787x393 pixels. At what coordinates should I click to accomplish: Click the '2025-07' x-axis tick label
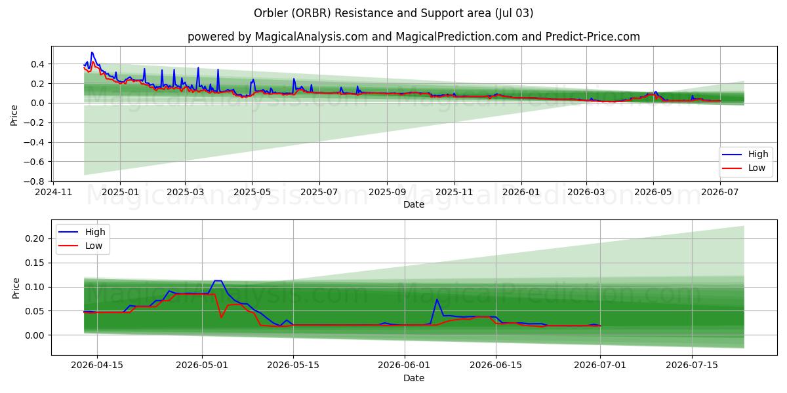[x=319, y=193]
